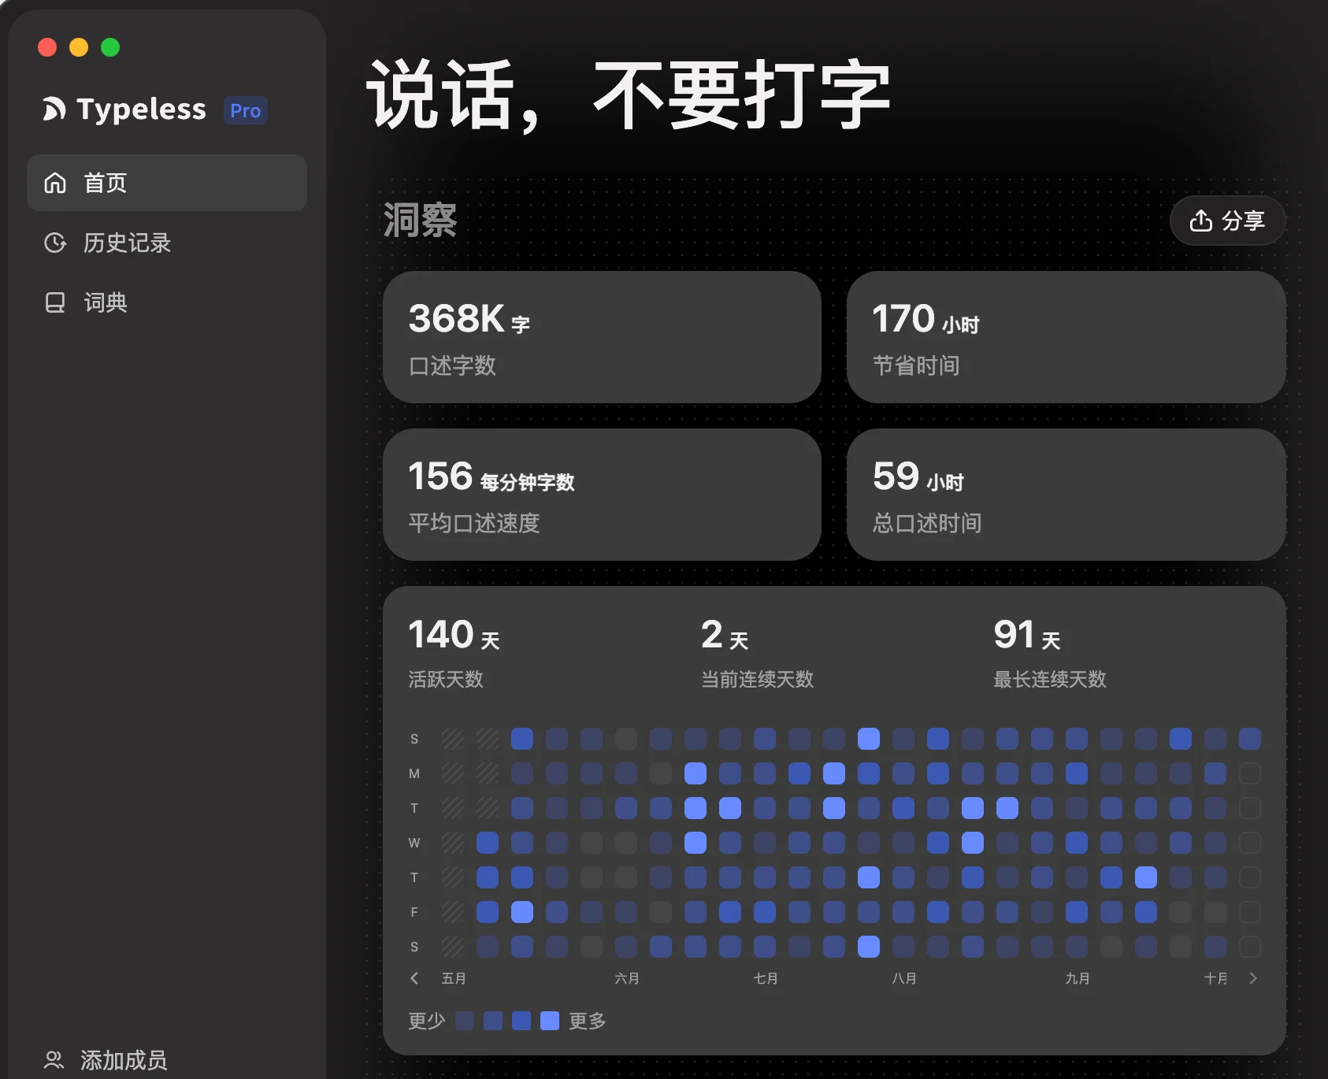Viewport: 1328px width, 1079px height.
Task: Click the 更少 legend label
Action: [x=427, y=1021]
